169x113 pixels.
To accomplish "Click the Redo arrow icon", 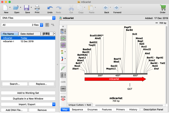I will point(58,8).
